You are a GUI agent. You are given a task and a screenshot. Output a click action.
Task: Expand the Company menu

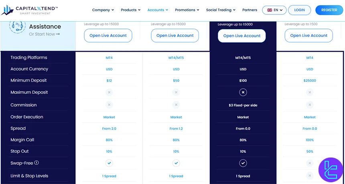(103, 10)
